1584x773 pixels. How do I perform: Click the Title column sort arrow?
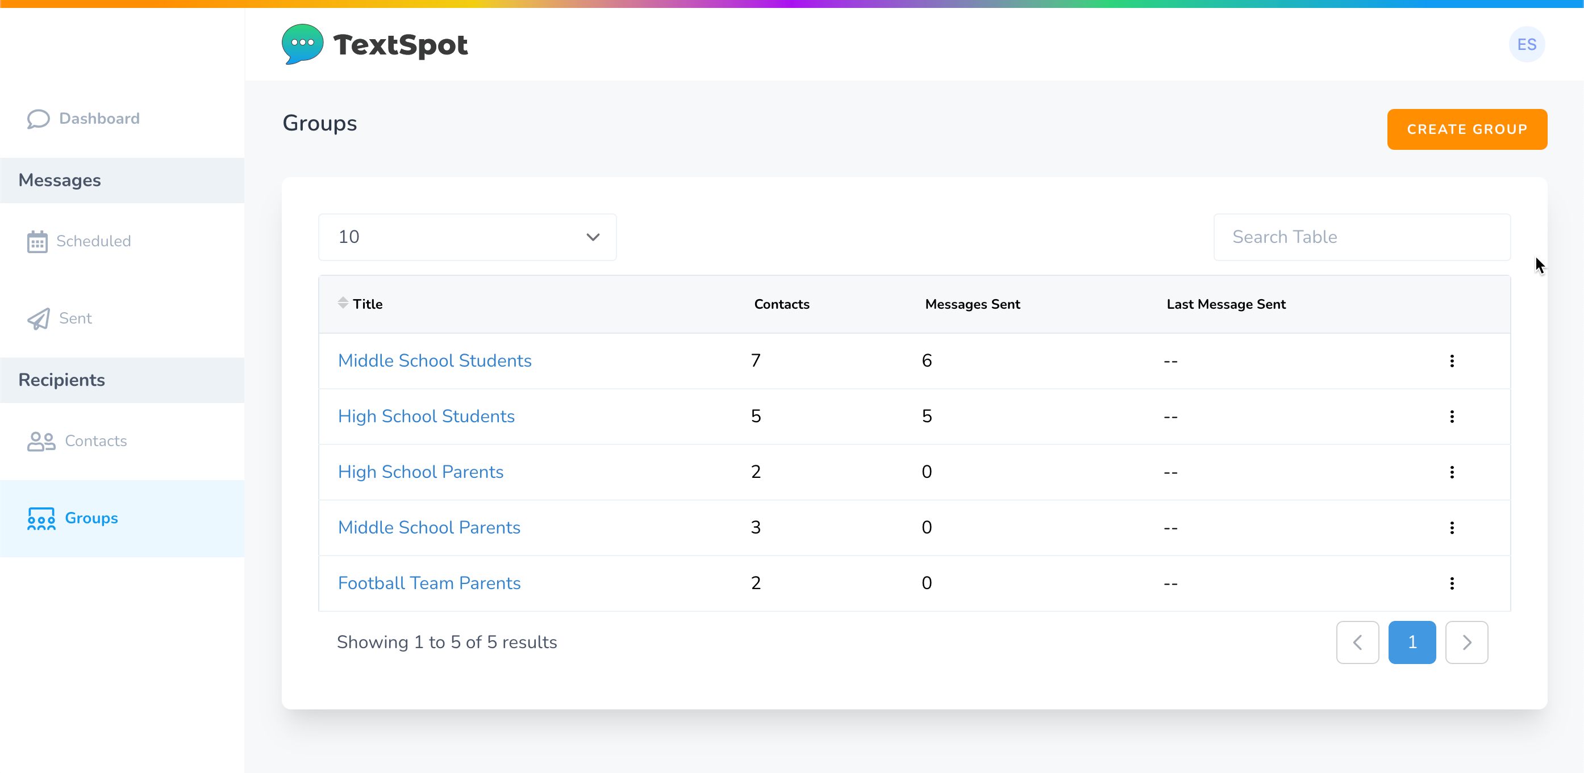tap(343, 303)
